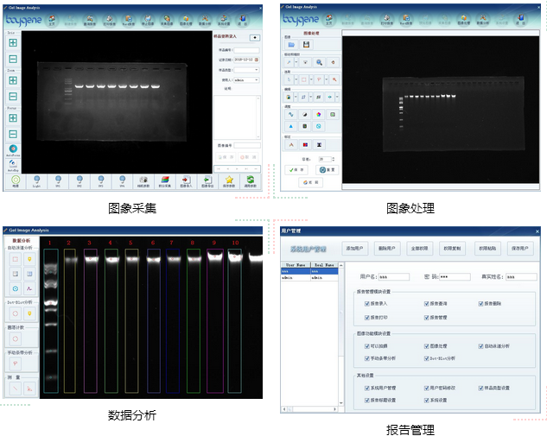
Task: Click the RGB layered integration capture icon
Action: (165, 181)
